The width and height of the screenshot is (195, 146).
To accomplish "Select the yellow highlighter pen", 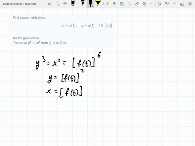I will pos(98,3).
